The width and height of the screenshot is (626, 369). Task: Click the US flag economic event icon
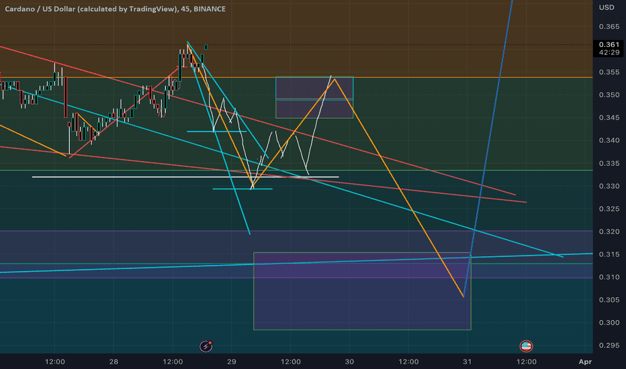coord(526,346)
